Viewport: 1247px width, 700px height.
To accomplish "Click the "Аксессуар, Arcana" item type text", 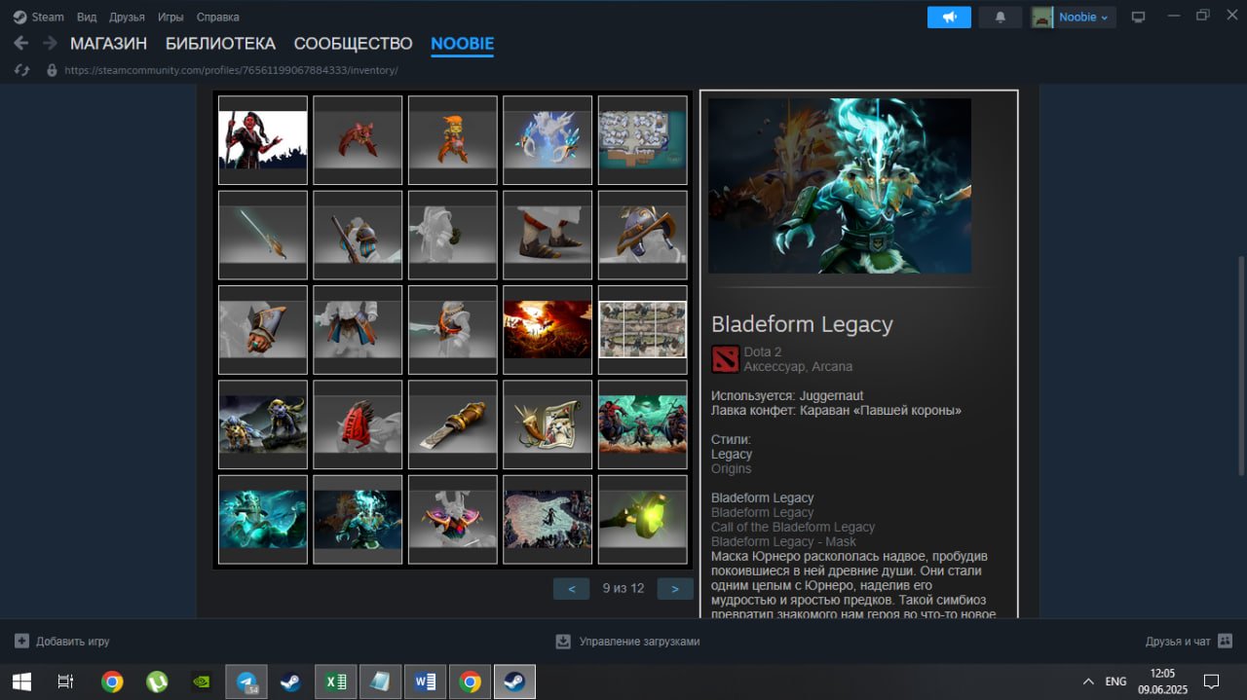I will (x=798, y=367).
